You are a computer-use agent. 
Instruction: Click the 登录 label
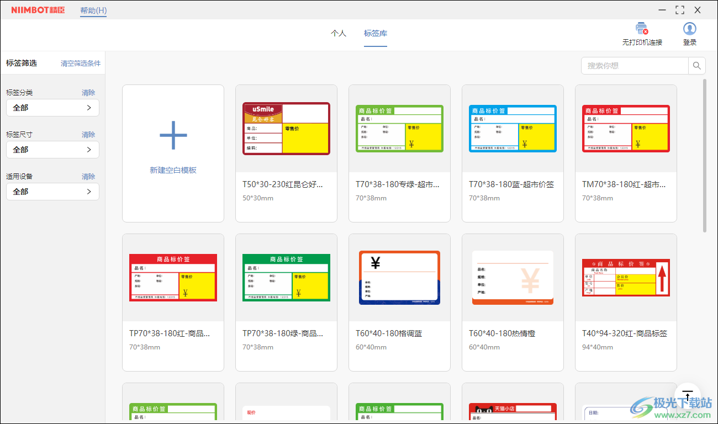(690, 43)
